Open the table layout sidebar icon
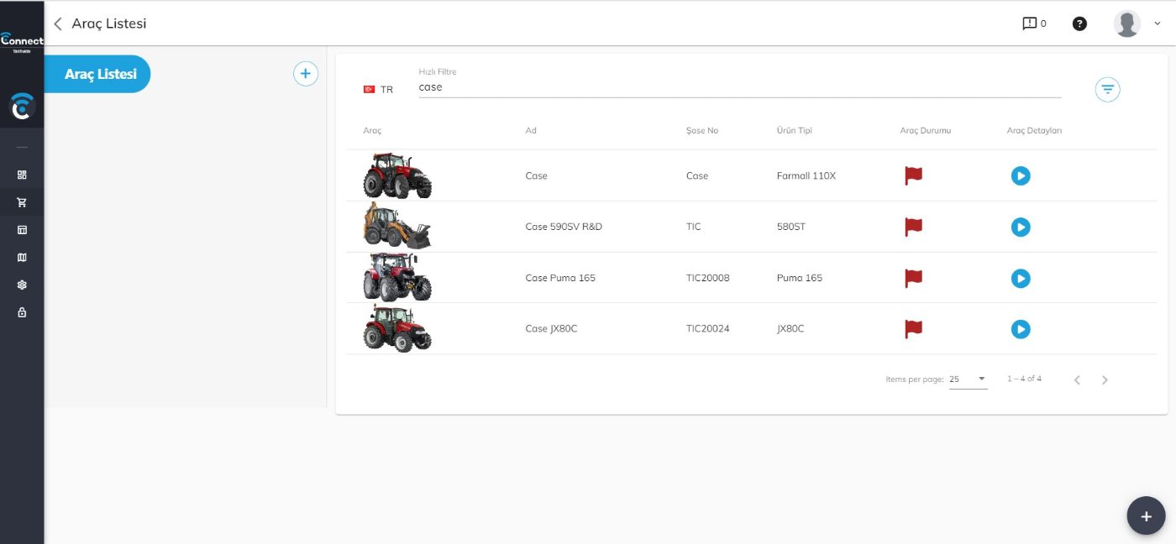 pyautogui.click(x=22, y=229)
